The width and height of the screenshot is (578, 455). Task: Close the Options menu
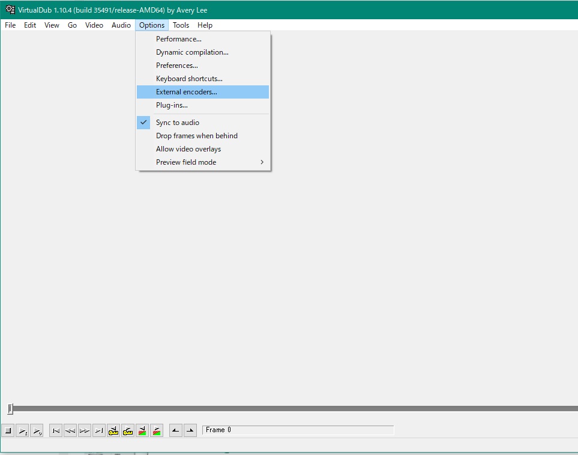(x=152, y=25)
